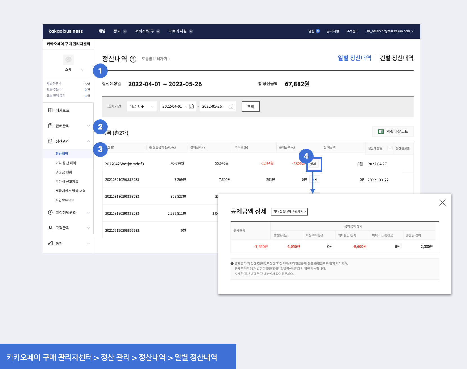The width and height of the screenshot is (467, 369).
Task: Open 충전금 현황 submenu
Action: 64,172
